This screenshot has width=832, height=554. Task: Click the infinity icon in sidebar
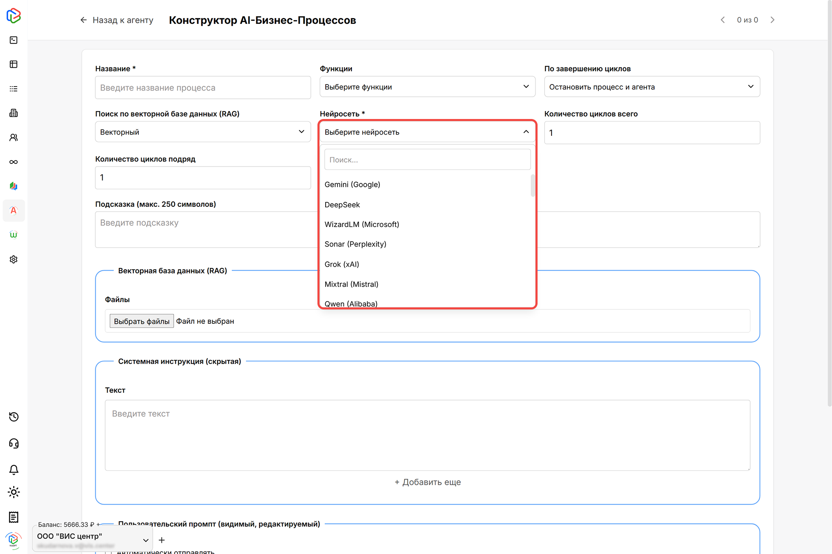14,162
